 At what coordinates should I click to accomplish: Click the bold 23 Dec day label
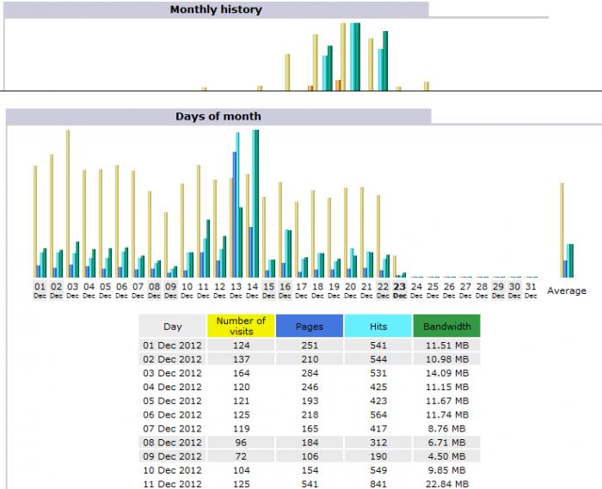click(400, 290)
